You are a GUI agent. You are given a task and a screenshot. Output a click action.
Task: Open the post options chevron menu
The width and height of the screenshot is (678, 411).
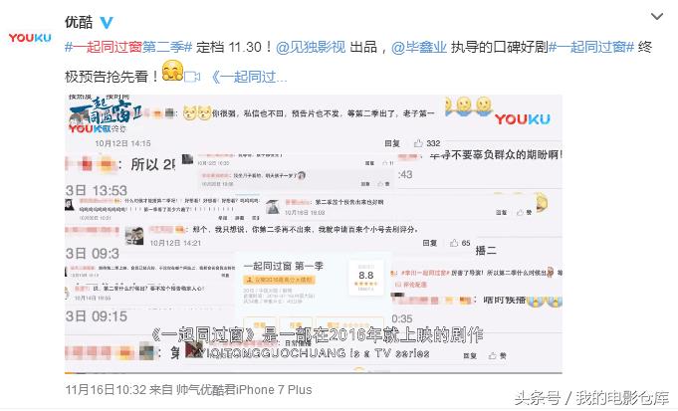[657, 17]
